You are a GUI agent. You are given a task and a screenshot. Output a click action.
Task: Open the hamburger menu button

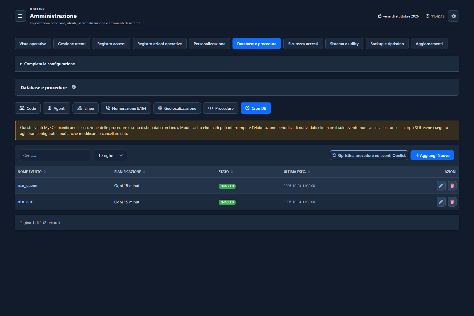pyautogui.click(x=20, y=16)
